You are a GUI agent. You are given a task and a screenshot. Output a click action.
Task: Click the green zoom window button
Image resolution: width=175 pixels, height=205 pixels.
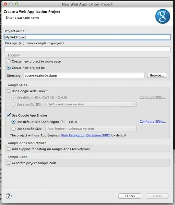pos(17,4)
